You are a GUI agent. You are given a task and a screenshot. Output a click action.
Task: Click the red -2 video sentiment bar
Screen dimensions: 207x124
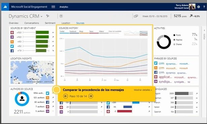124,111
